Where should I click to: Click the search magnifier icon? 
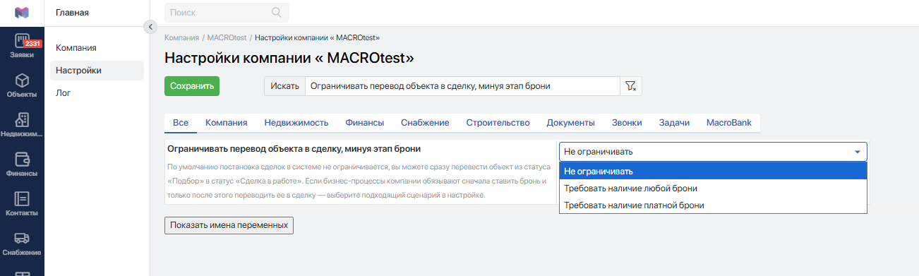tap(277, 12)
